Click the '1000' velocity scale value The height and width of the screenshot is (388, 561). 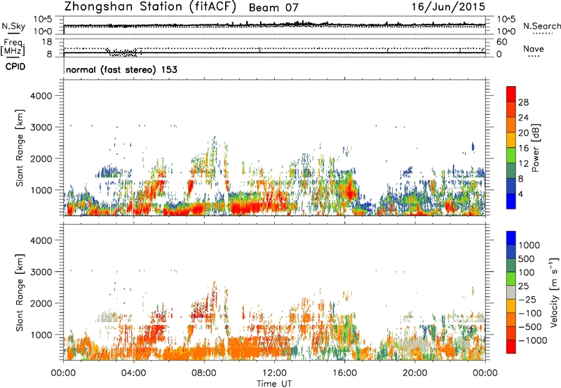(529, 245)
